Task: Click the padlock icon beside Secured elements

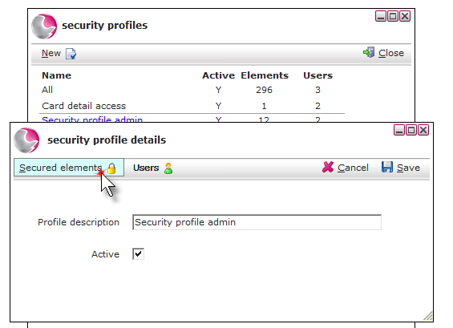Action: [x=111, y=168]
